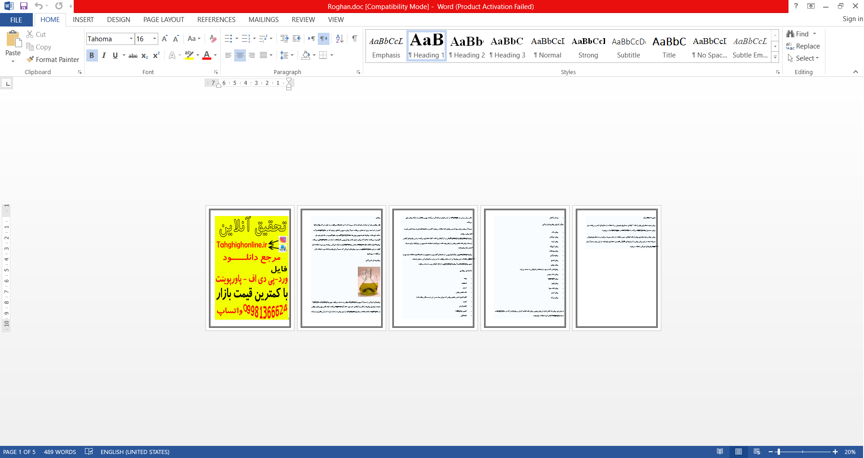Apply Heading 2 style
864x458 pixels.
(467, 45)
